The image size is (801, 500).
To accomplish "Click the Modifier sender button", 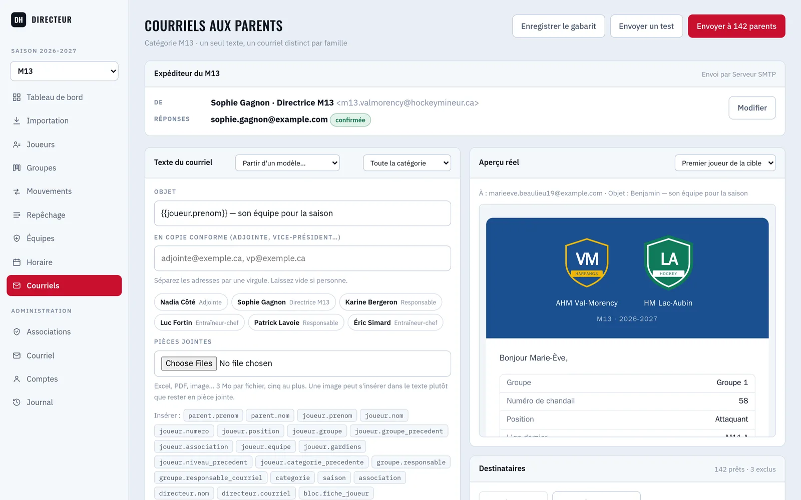I will point(752,107).
